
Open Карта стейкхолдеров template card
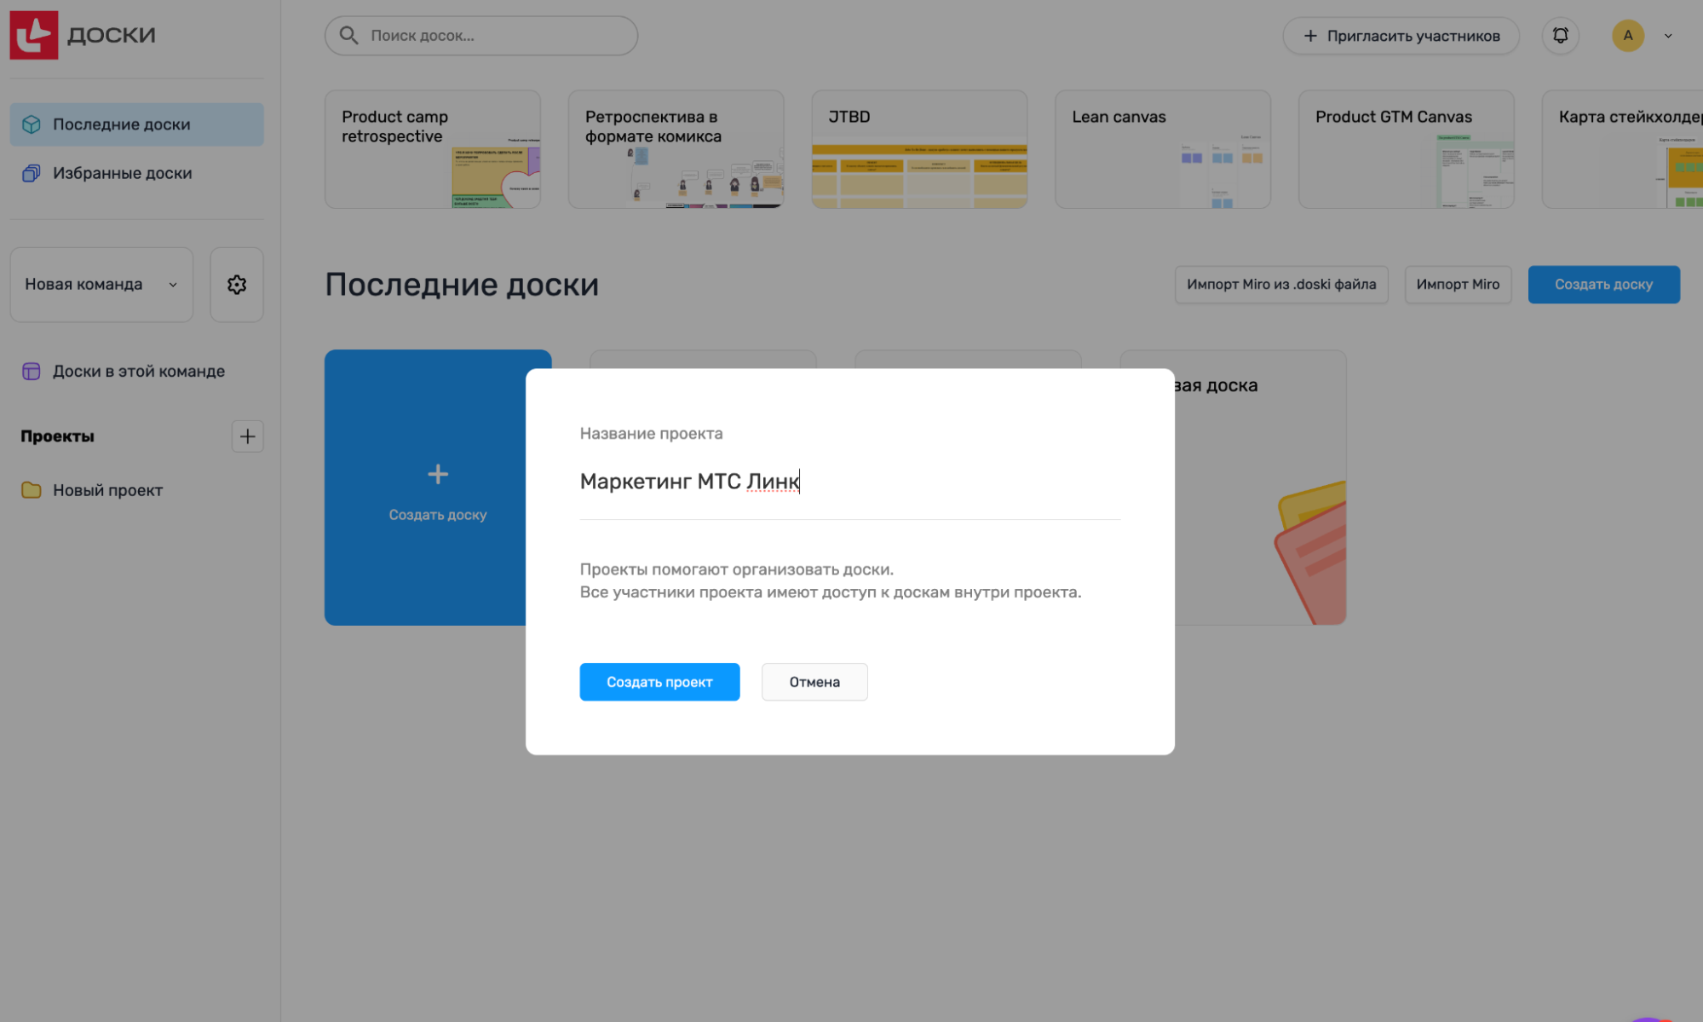[1622, 149]
